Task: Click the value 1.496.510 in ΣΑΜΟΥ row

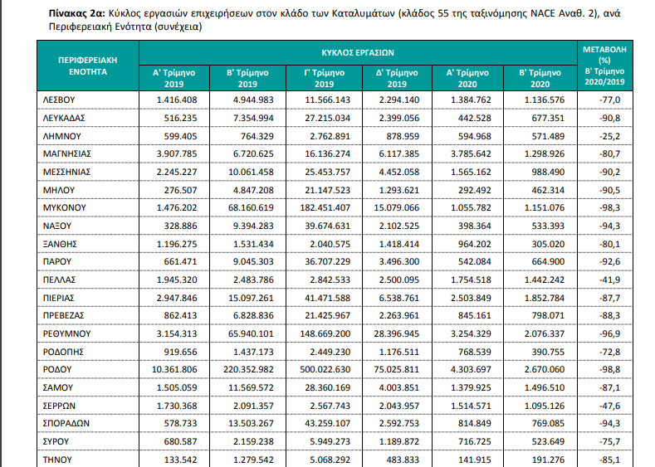Action: 545,387
